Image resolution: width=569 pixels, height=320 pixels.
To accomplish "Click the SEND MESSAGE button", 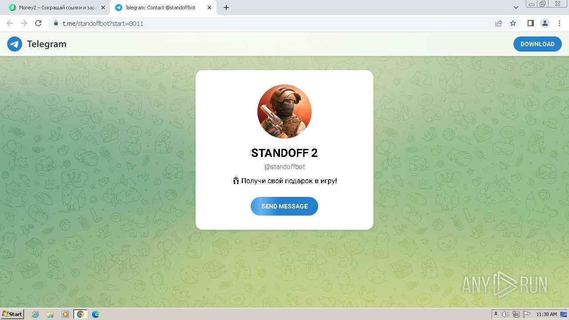I will [x=284, y=206].
